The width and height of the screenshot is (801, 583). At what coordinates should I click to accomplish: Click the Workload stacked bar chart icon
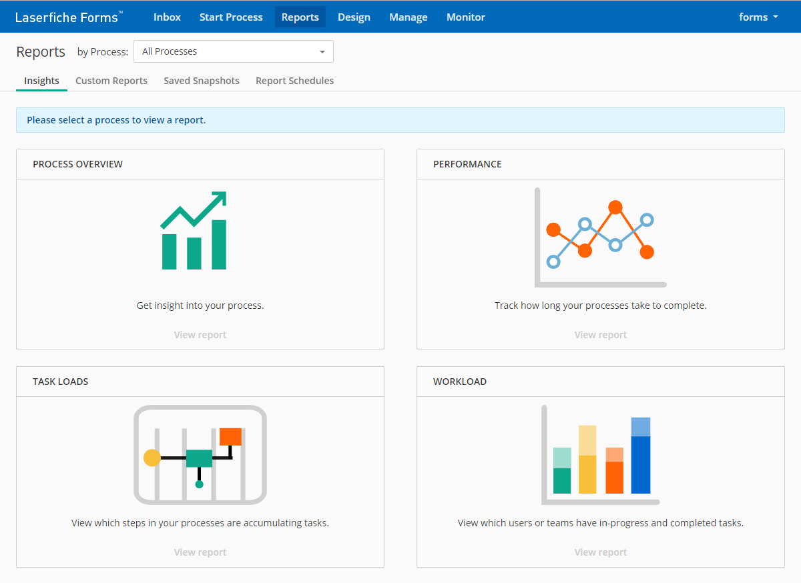tap(600, 454)
